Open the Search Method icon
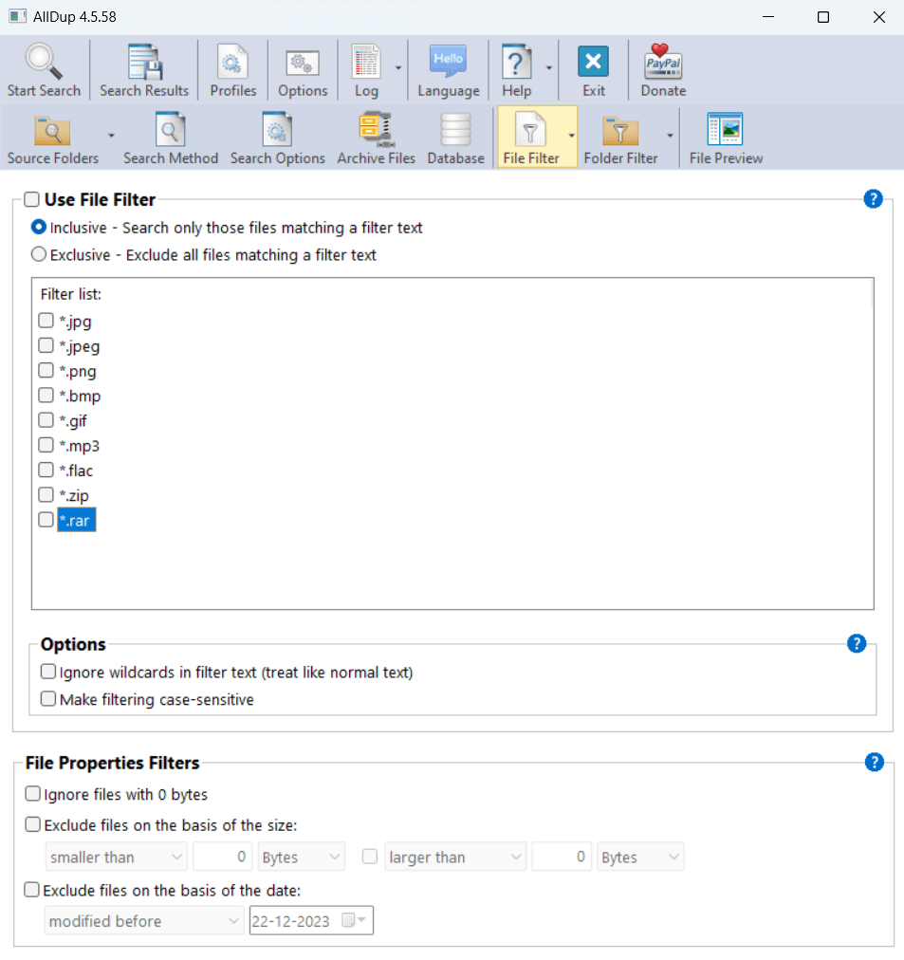This screenshot has height=960, width=904. click(170, 130)
